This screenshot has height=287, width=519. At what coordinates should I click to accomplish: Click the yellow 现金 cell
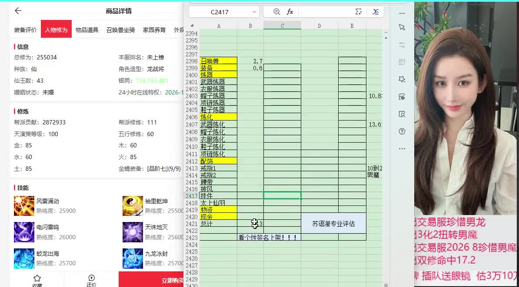point(219,217)
